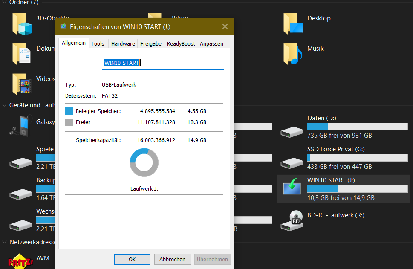Click '735 GB frei von 931 GB' text

point(340,136)
